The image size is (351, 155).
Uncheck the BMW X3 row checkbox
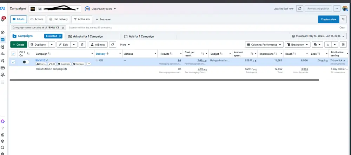tap(13, 62)
